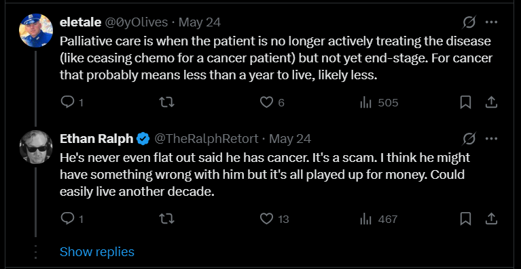Open eletale's profile picture
521x269 pixels.
(36, 30)
